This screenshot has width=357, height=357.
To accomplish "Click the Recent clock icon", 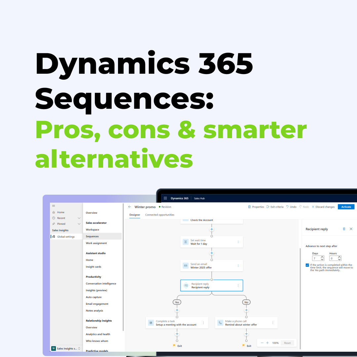I will pyautogui.click(x=54, y=218).
